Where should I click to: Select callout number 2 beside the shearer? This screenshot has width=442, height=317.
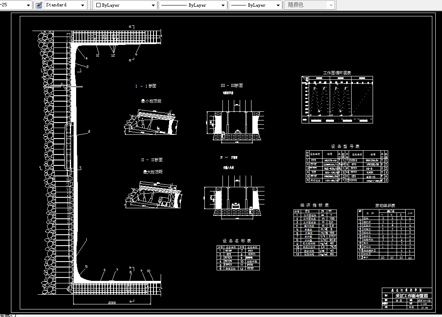pyautogui.click(x=89, y=131)
